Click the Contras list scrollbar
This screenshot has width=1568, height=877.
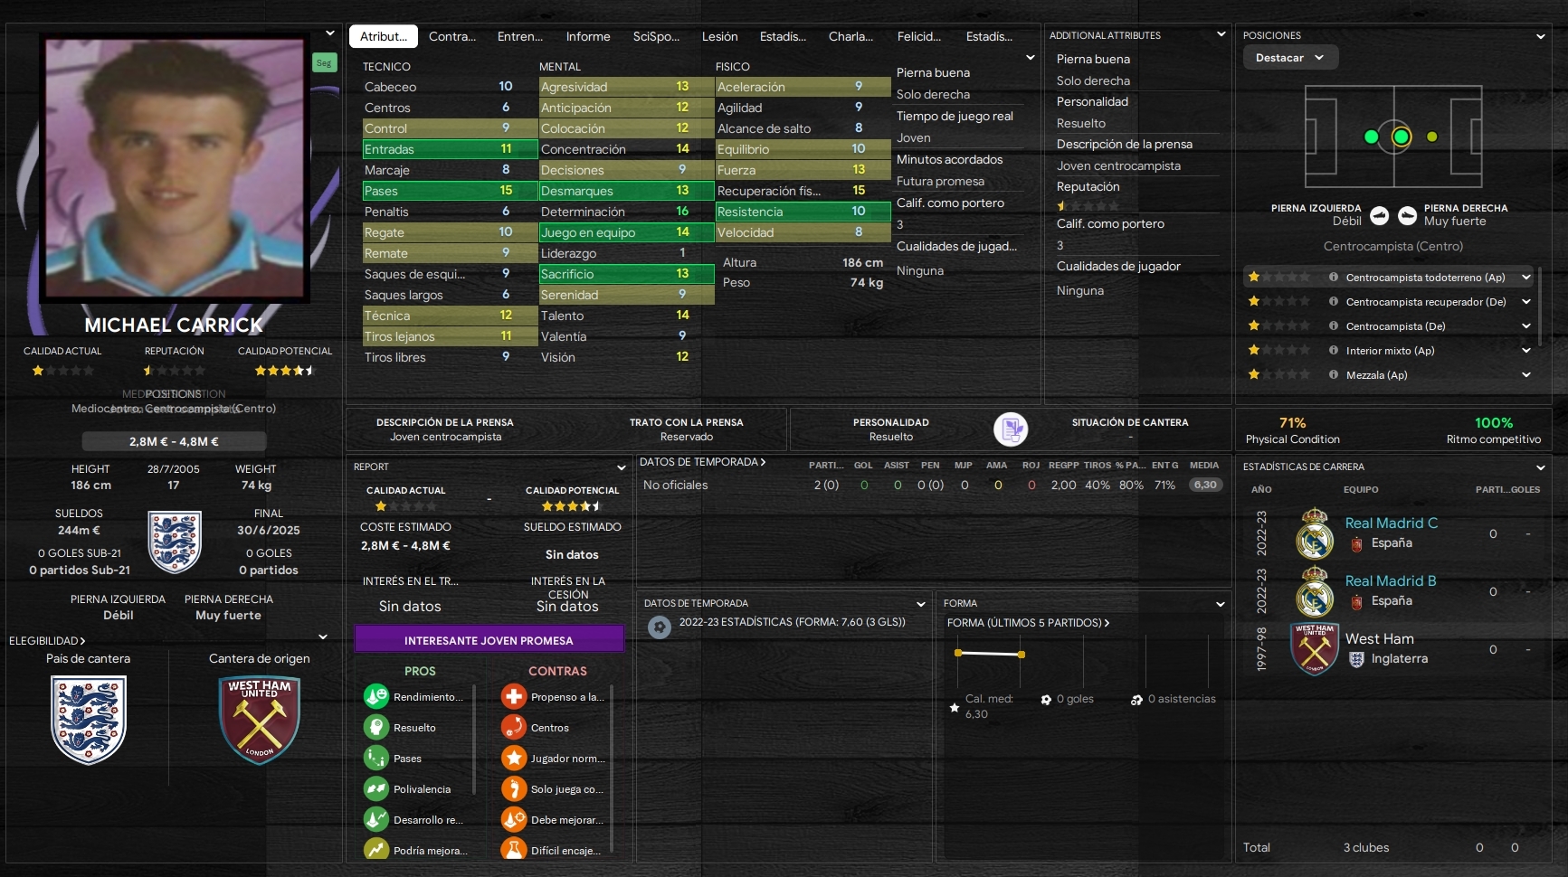[613, 769]
